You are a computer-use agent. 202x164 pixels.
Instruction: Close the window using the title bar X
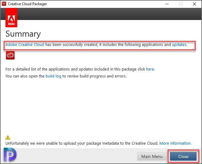point(194,4)
